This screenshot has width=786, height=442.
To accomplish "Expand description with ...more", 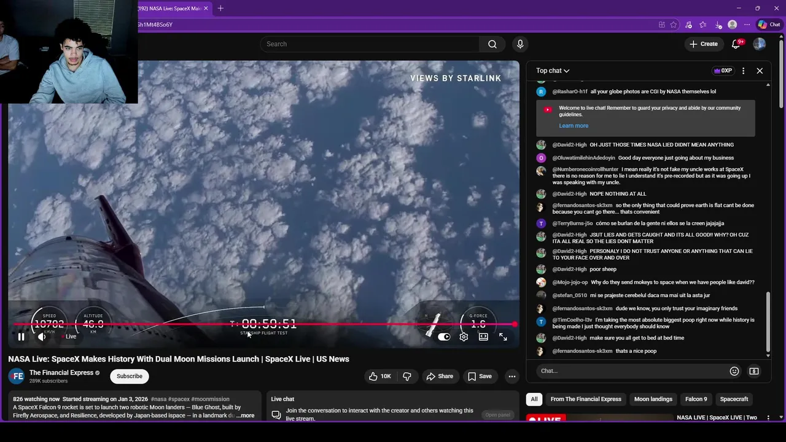I will click(245, 416).
